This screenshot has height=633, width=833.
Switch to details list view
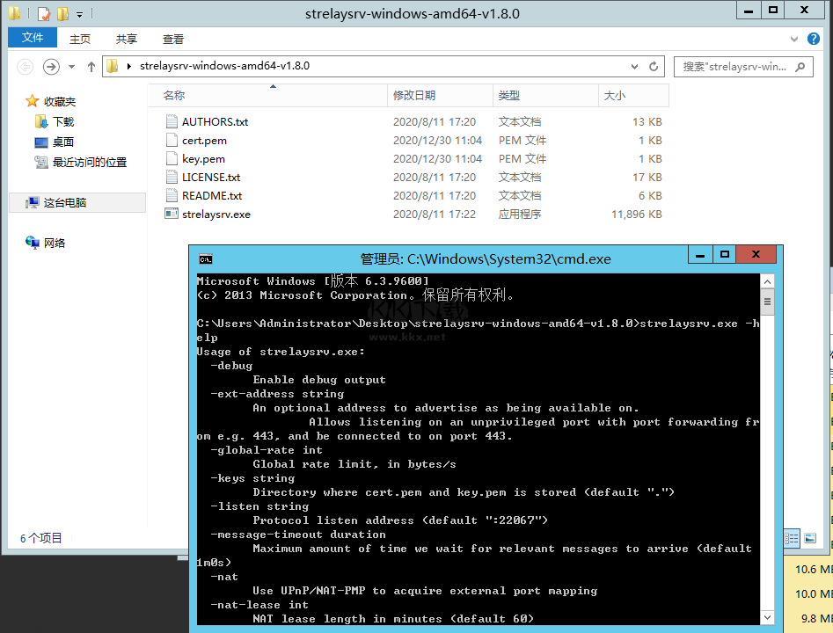click(792, 538)
